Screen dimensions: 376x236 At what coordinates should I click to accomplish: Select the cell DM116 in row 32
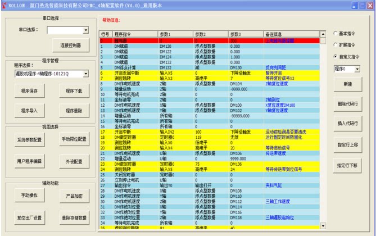(236, 212)
